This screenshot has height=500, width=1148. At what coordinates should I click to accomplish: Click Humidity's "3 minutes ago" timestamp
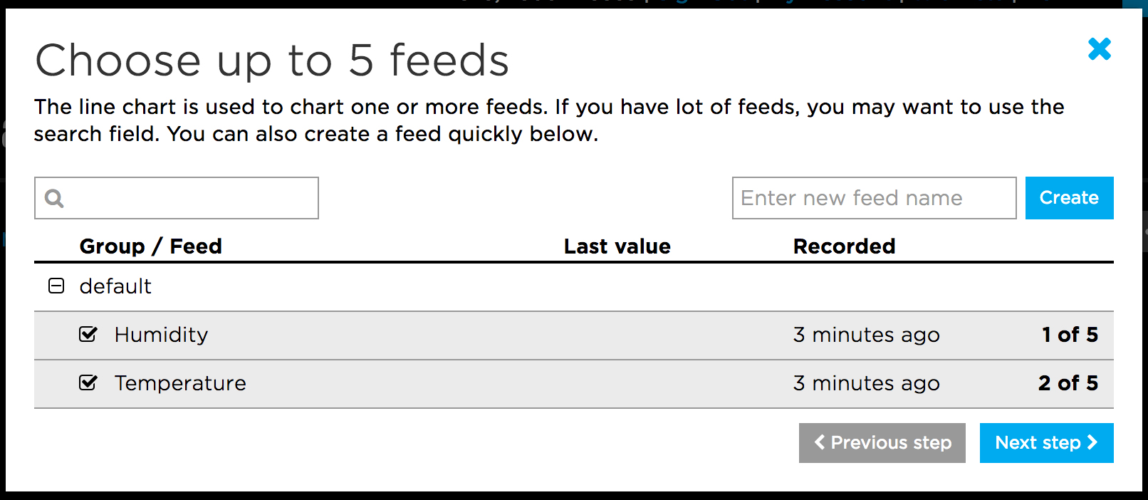[866, 335]
